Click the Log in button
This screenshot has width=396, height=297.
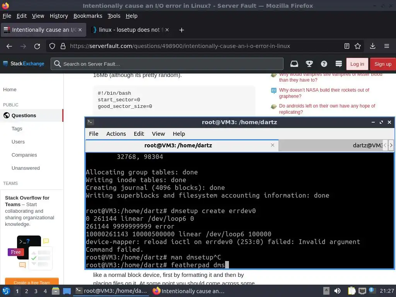(x=357, y=64)
